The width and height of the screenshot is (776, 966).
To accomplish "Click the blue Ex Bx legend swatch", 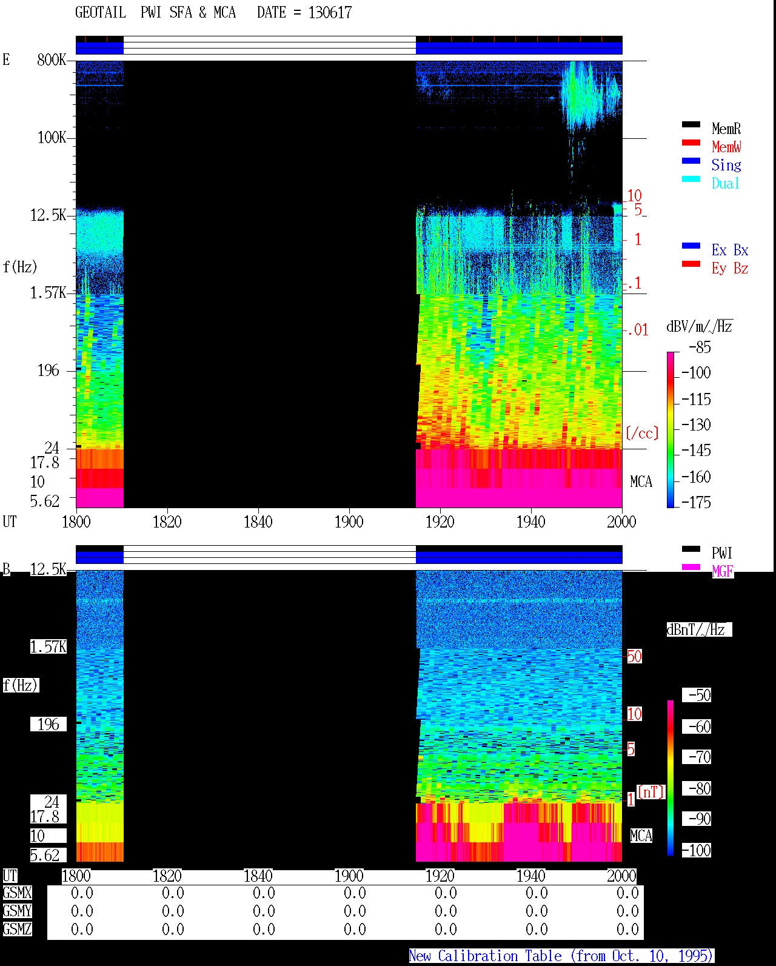I will click(691, 246).
